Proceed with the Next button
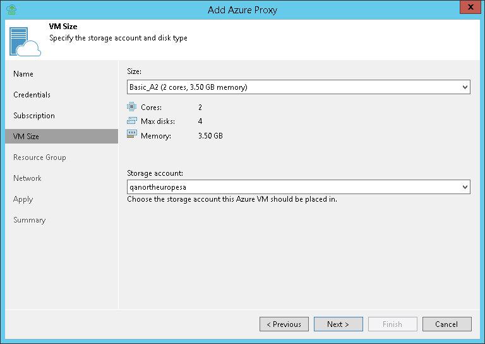Screen dimensions: 485x344 [x=338, y=324]
